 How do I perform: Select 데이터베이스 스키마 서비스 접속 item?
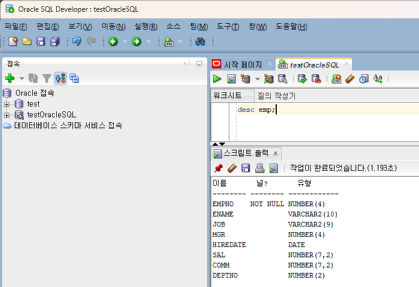click(68, 125)
